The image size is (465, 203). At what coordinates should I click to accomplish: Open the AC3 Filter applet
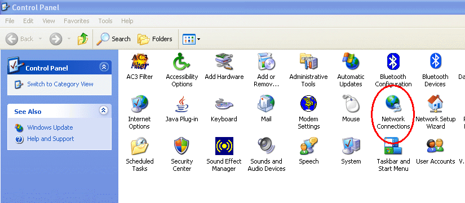pyautogui.click(x=139, y=67)
